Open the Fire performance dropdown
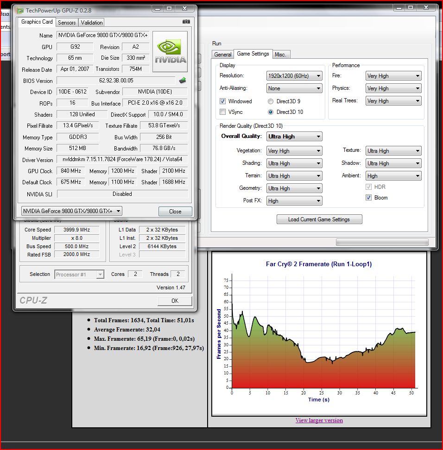 coord(393,76)
